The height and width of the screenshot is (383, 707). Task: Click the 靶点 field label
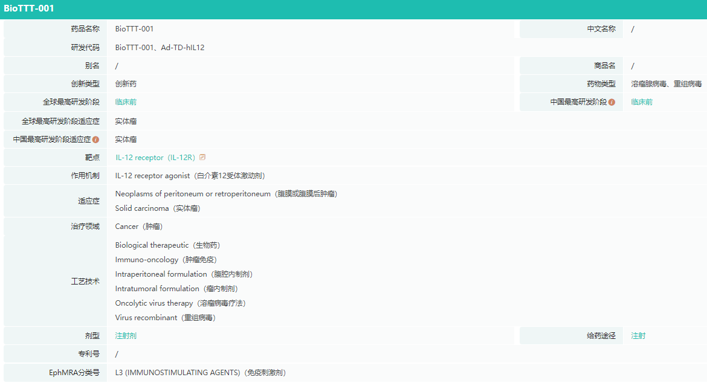(x=92, y=157)
